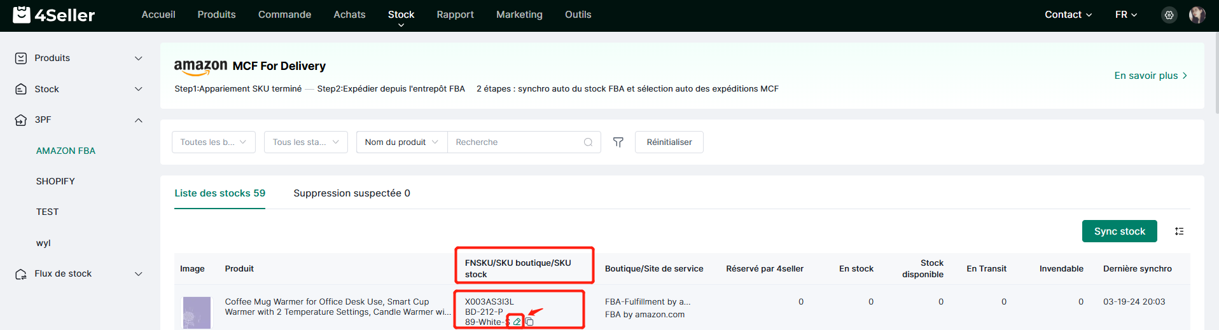
Task: Click the Produits sidebar icon
Action: (x=21, y=58)
